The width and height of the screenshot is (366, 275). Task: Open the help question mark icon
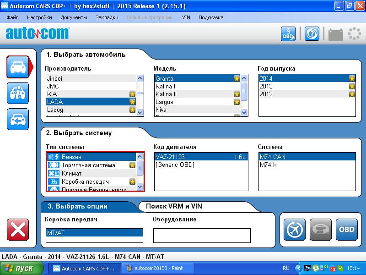coord(312,34)
